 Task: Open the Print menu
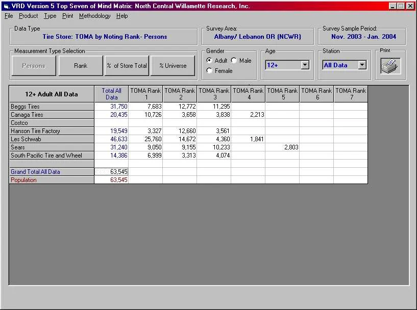67,16
